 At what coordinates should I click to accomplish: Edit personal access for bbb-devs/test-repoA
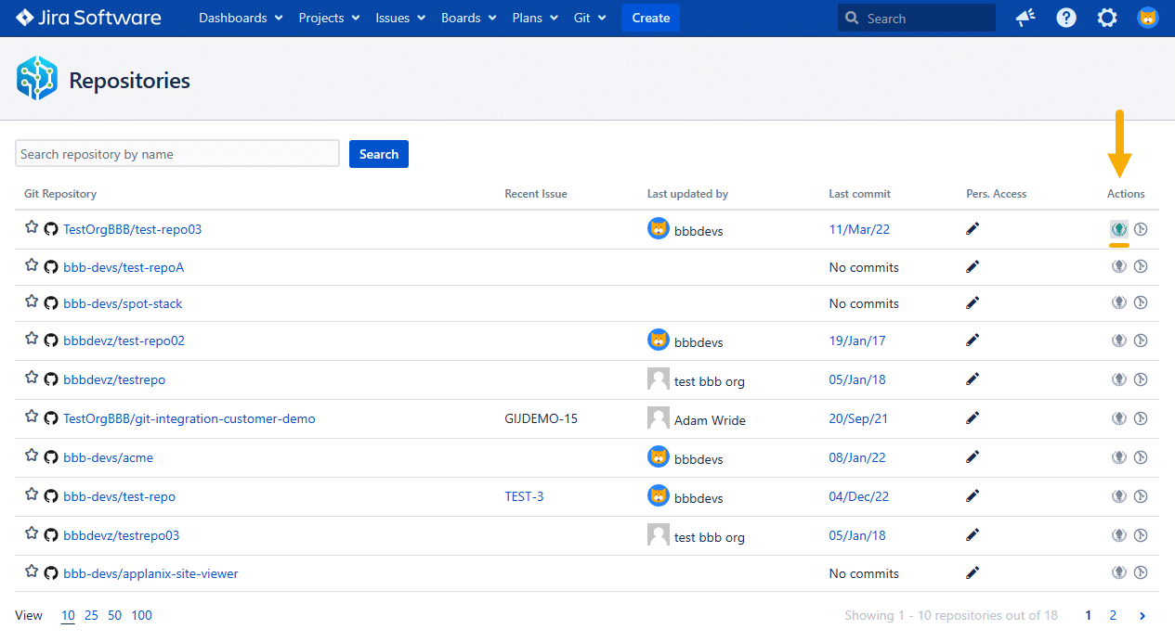click(x=973, y=266)
